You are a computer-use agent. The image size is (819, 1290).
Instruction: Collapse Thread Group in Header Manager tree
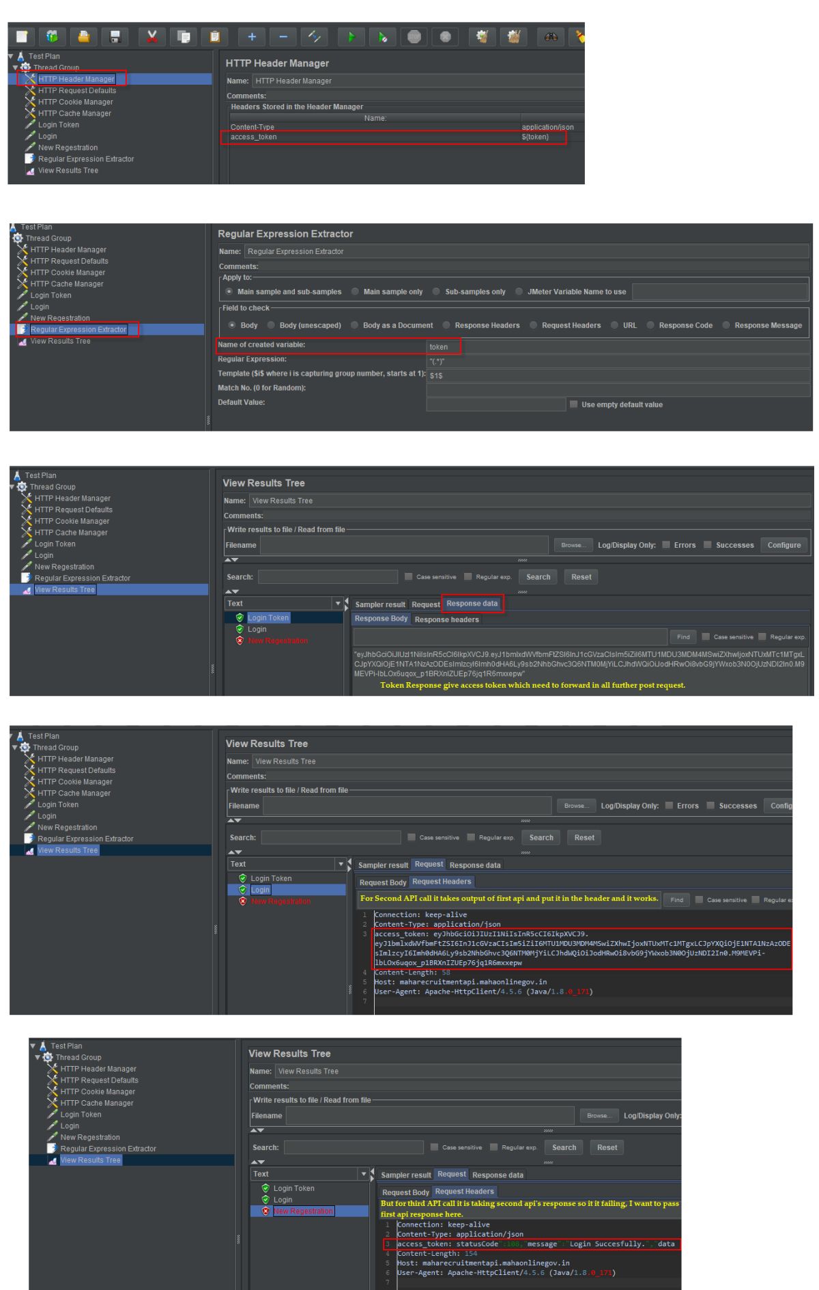tap(16, 68)
